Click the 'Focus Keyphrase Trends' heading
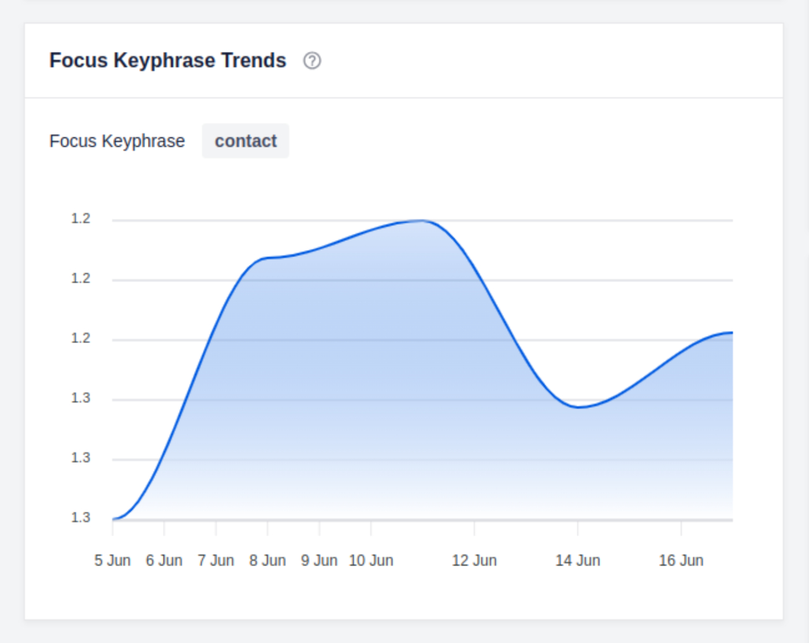Image resolution: width=809 pixels, height=643 pixels. click(168, 60)
